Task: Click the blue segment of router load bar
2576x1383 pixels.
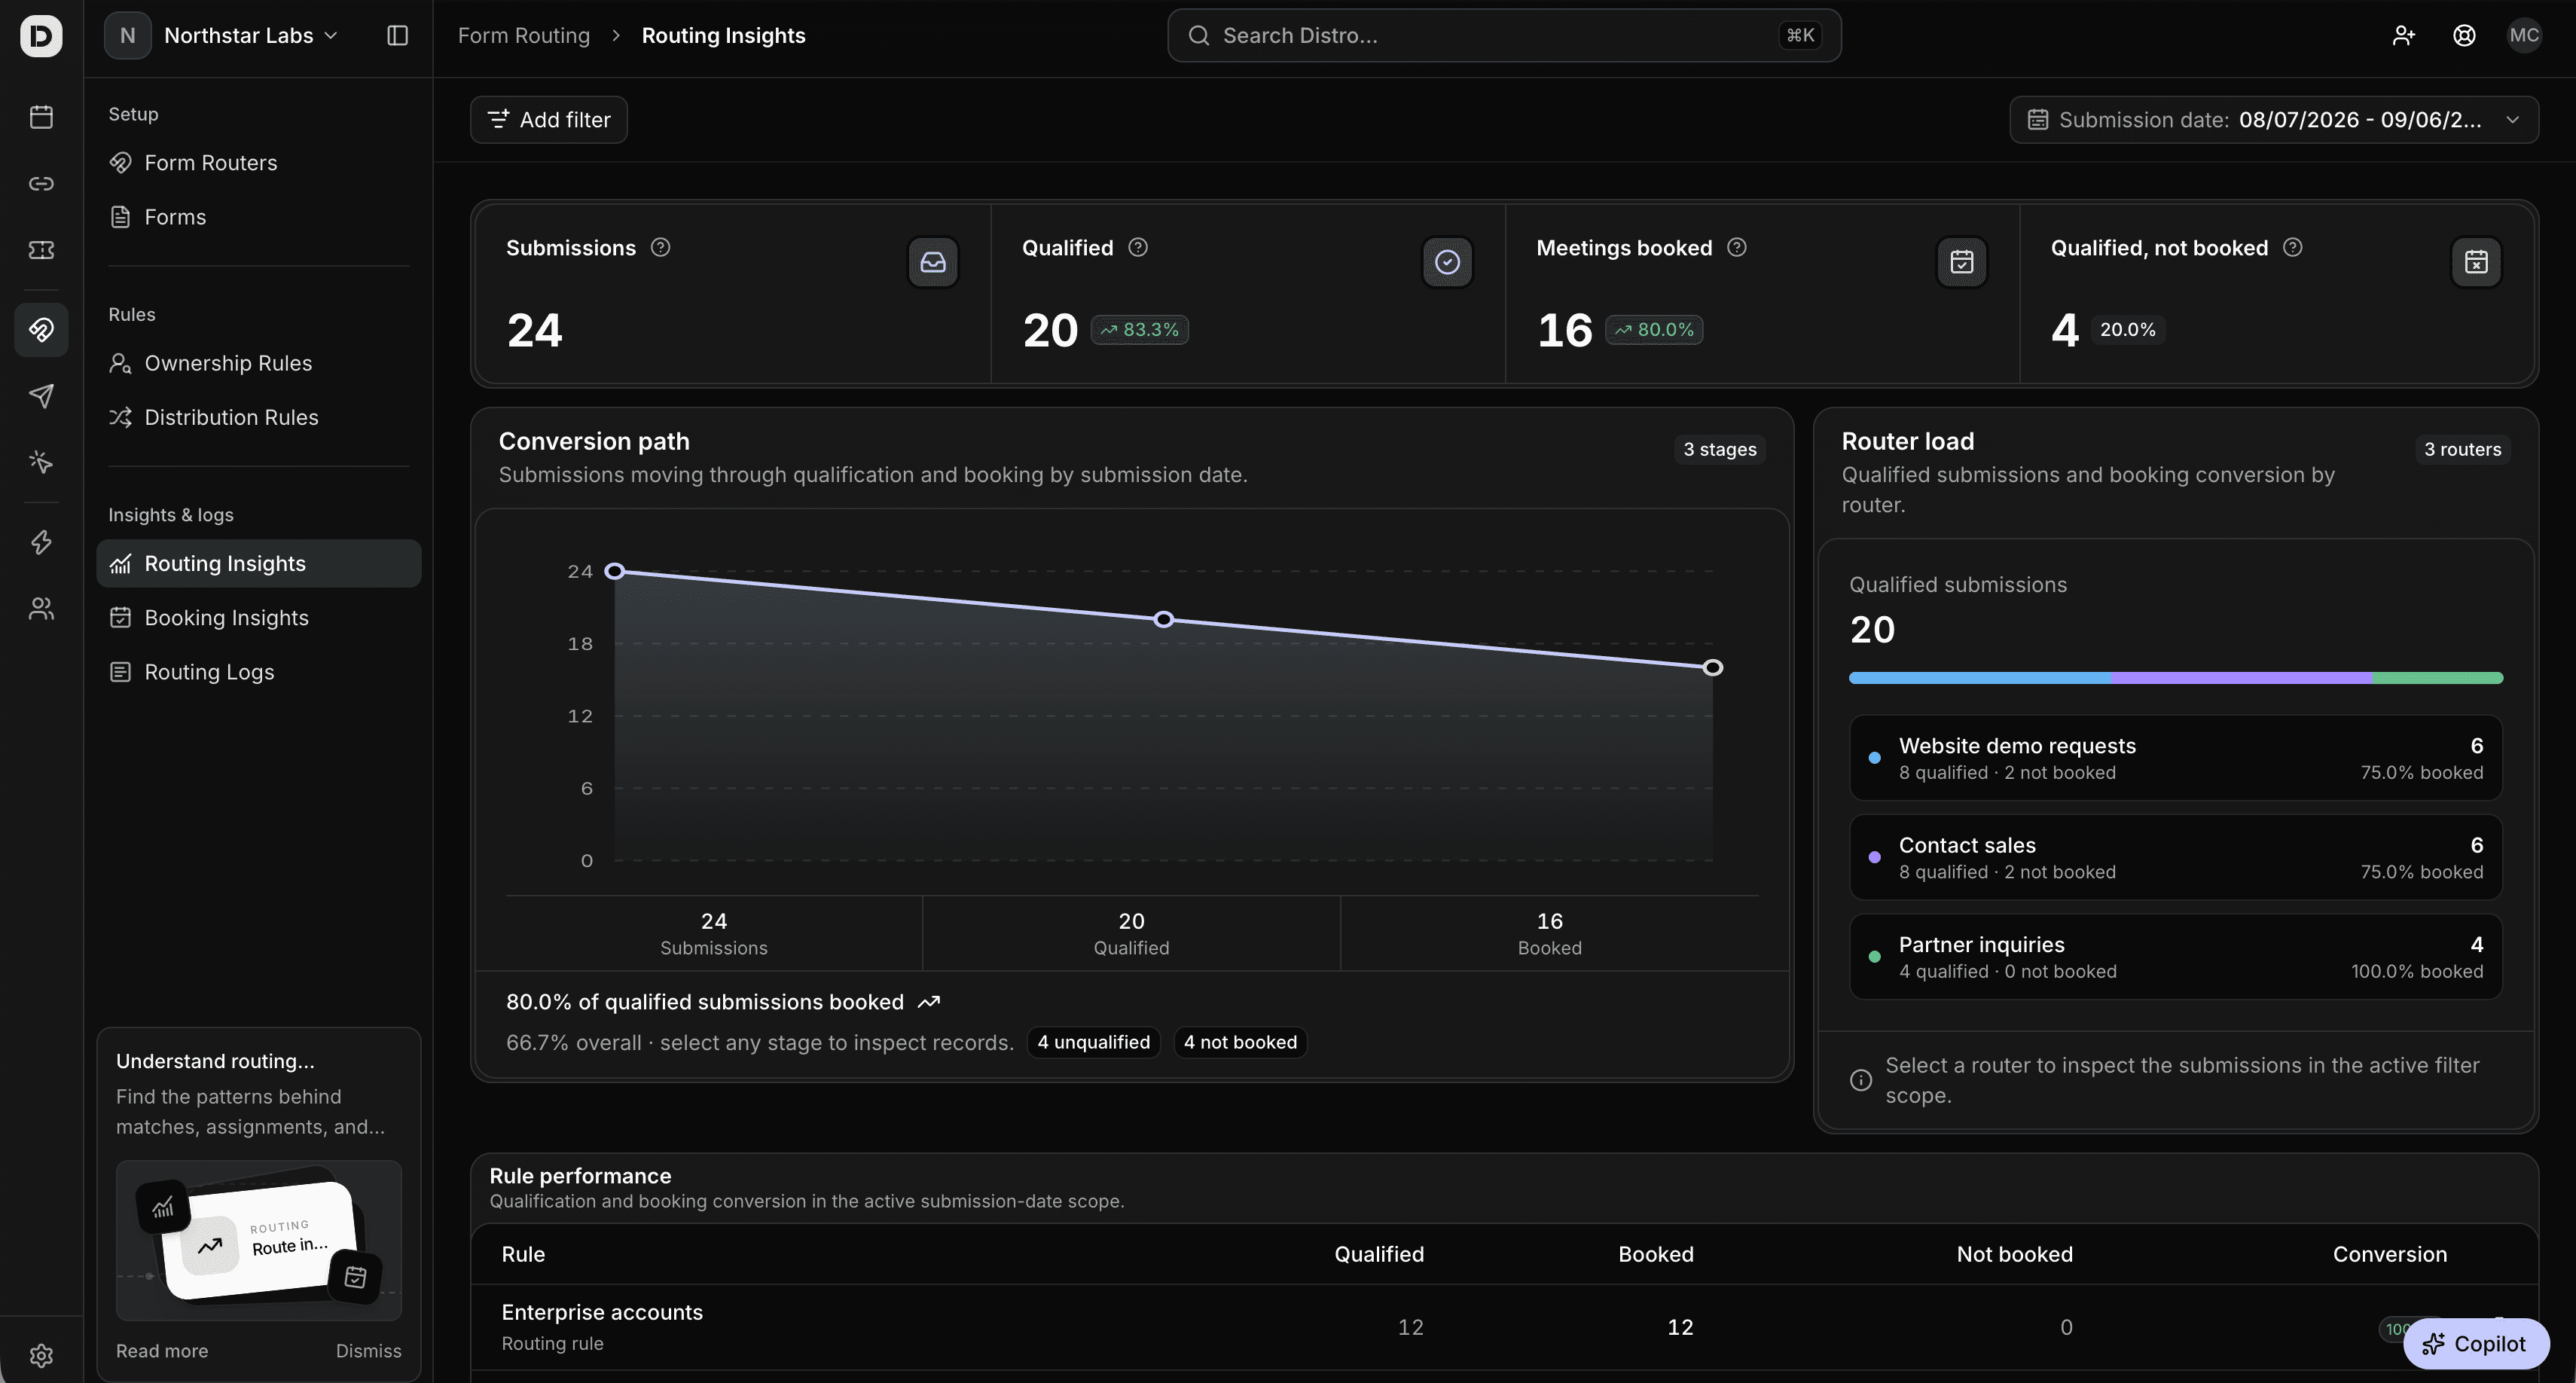Action: (1980, 678)
